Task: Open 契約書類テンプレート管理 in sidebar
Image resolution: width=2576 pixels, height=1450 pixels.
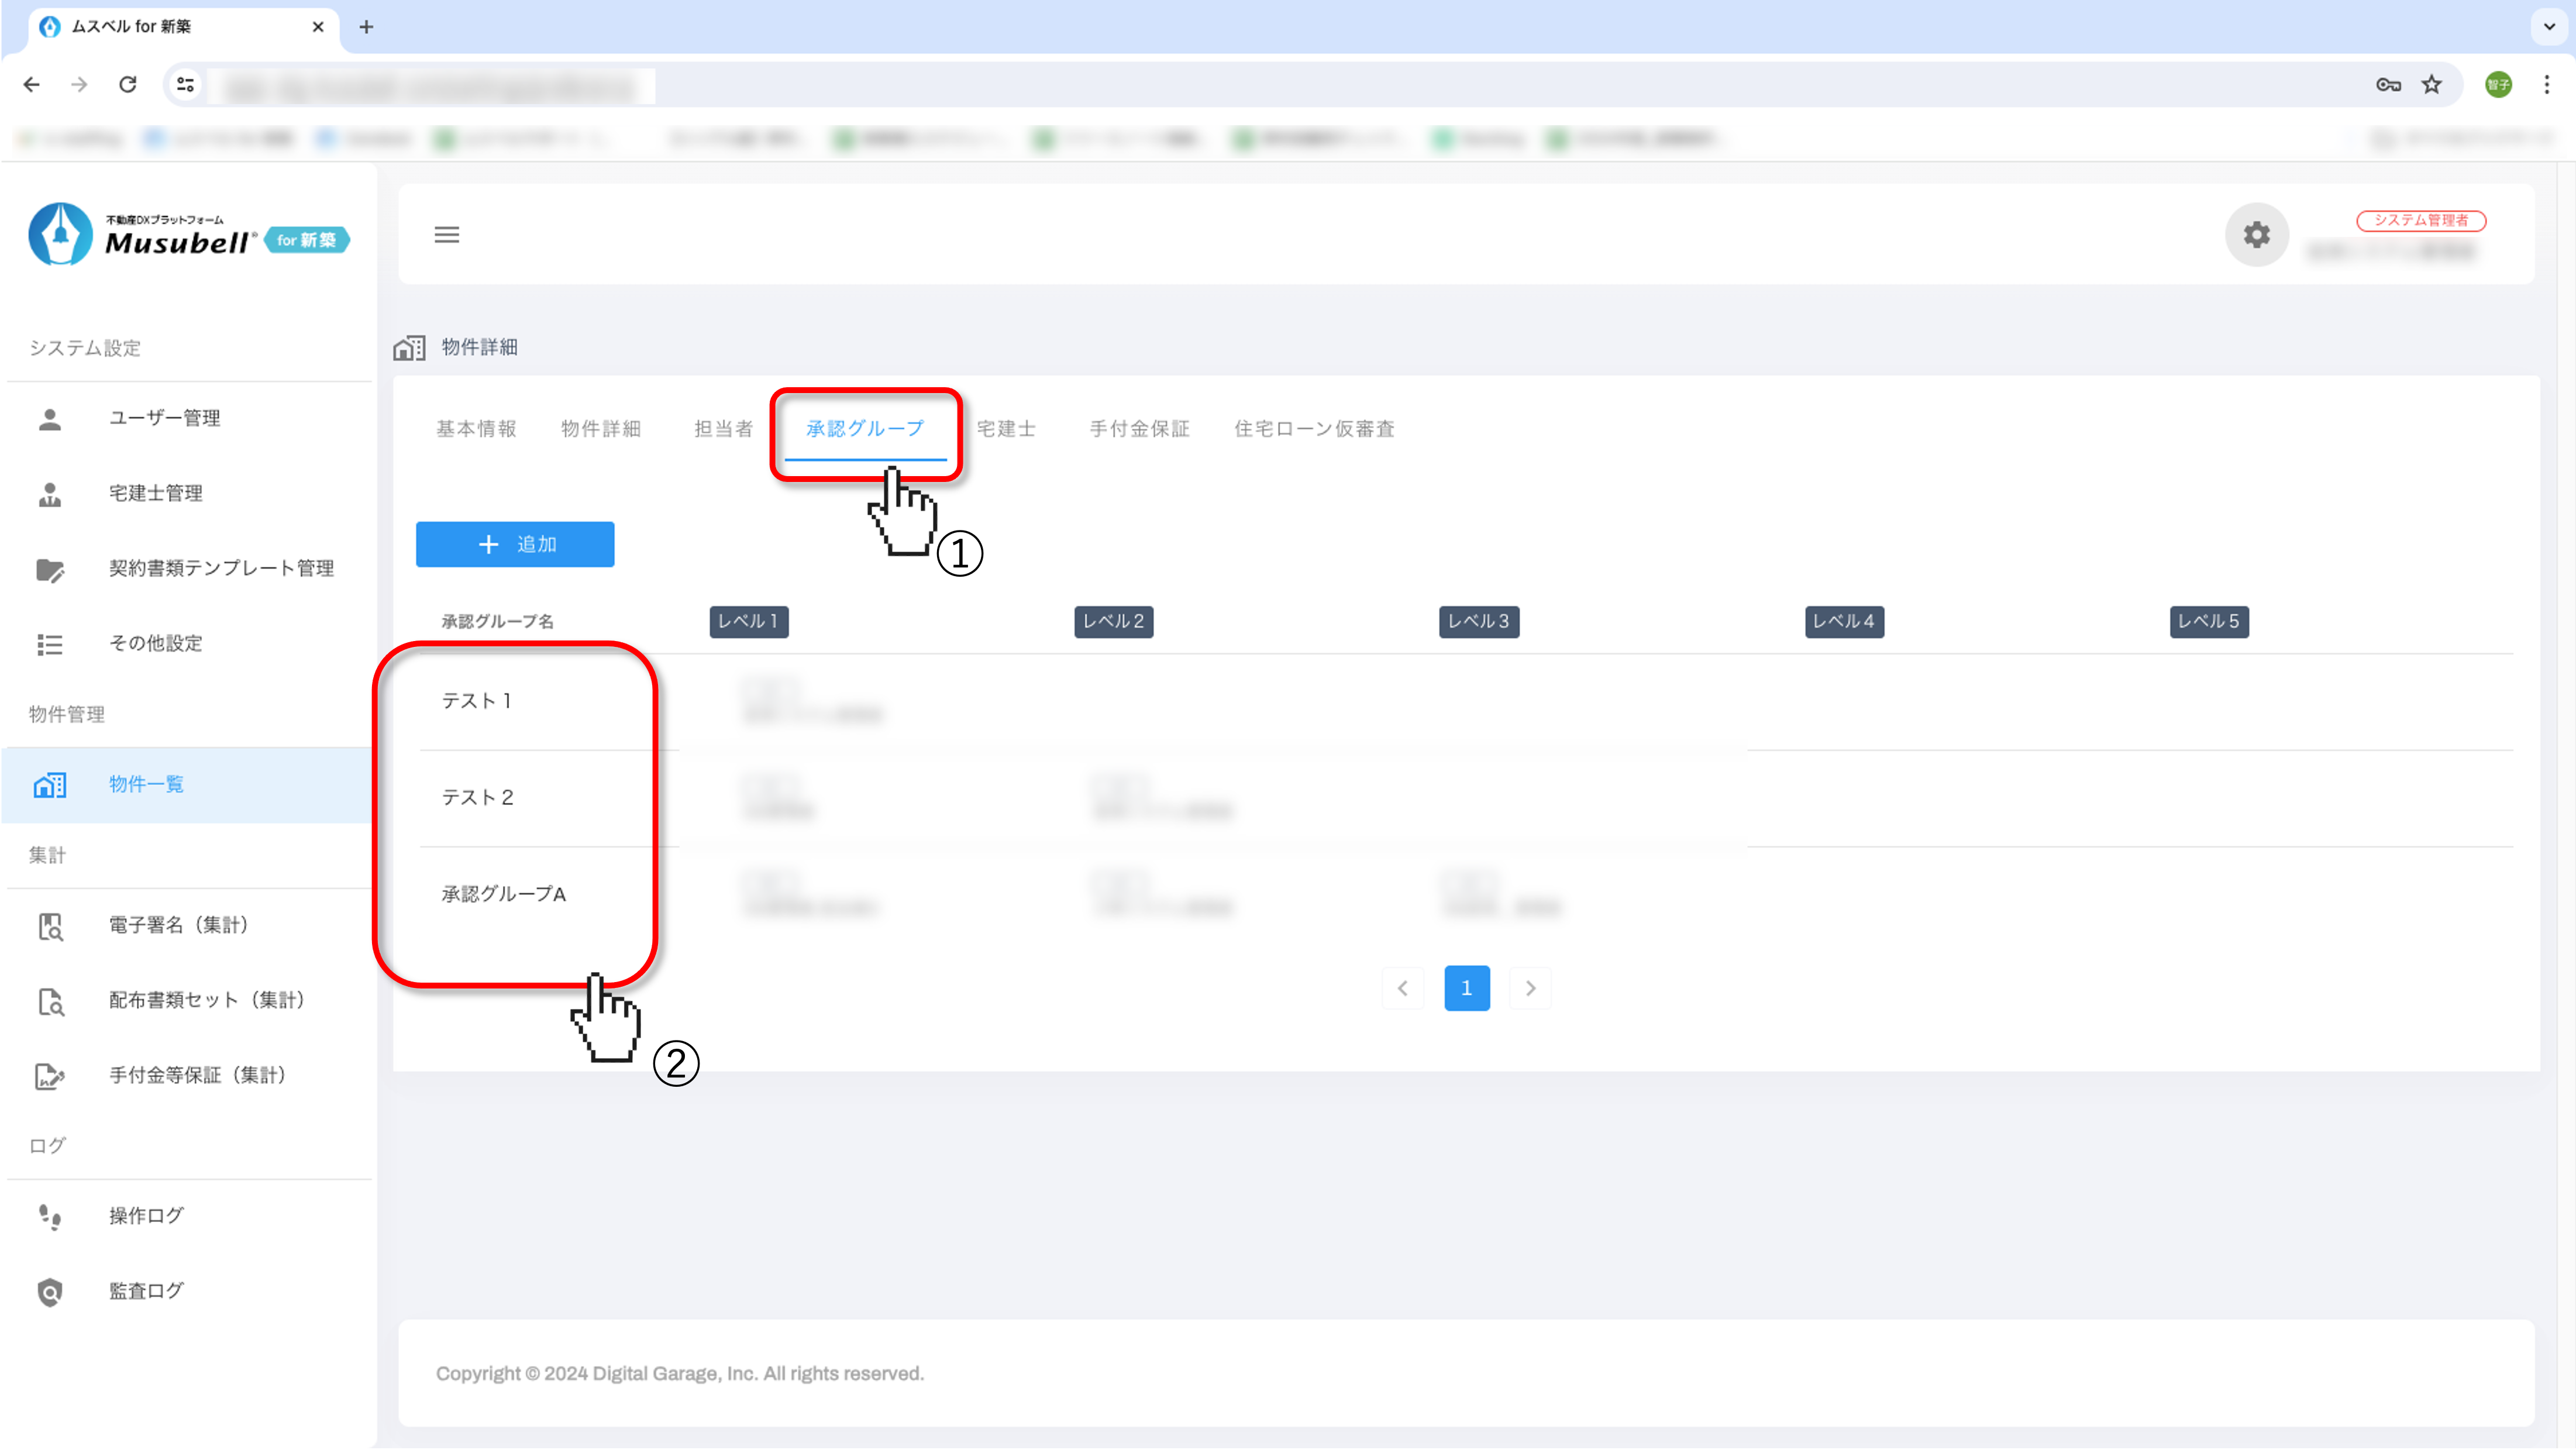Action: pos(221,568)
